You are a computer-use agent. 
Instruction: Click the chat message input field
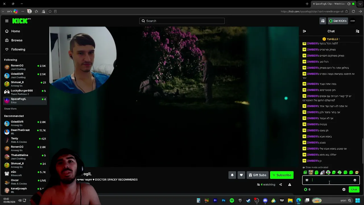pos(331,180)
